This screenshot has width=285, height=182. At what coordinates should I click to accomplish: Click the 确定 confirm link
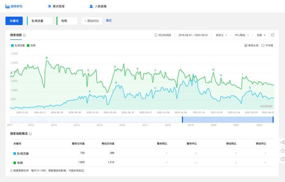point(109,20)
